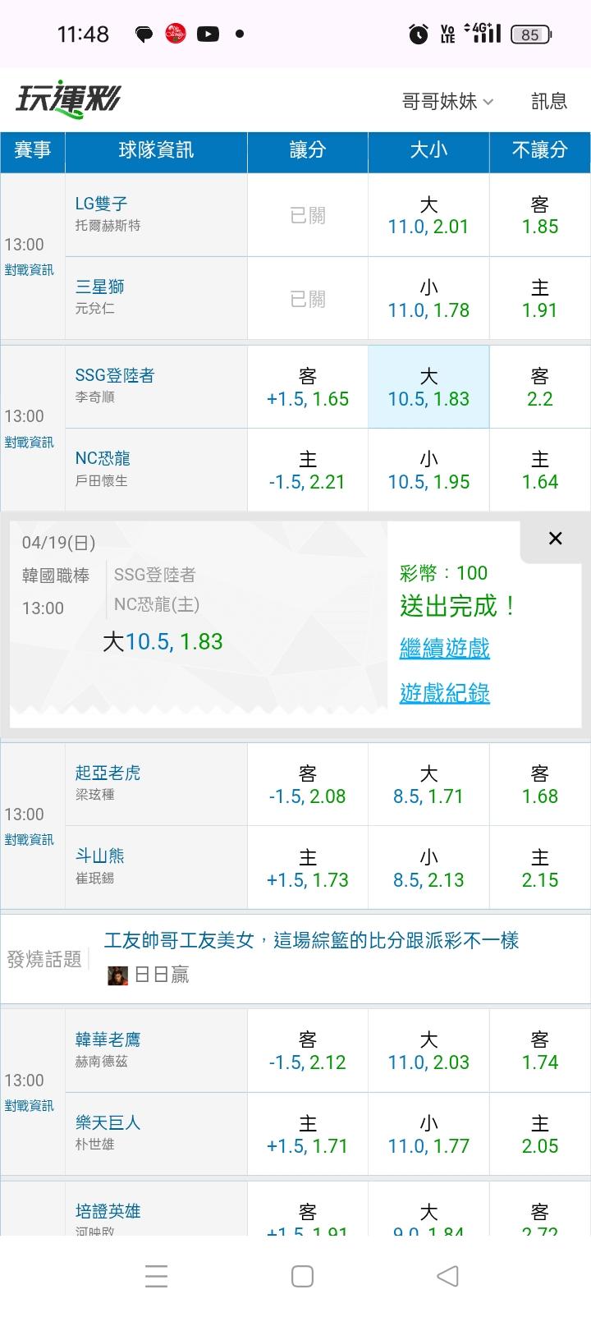Select the 讓分 column header
Viewport: 591px width, 1317px height.
(308, 150)
